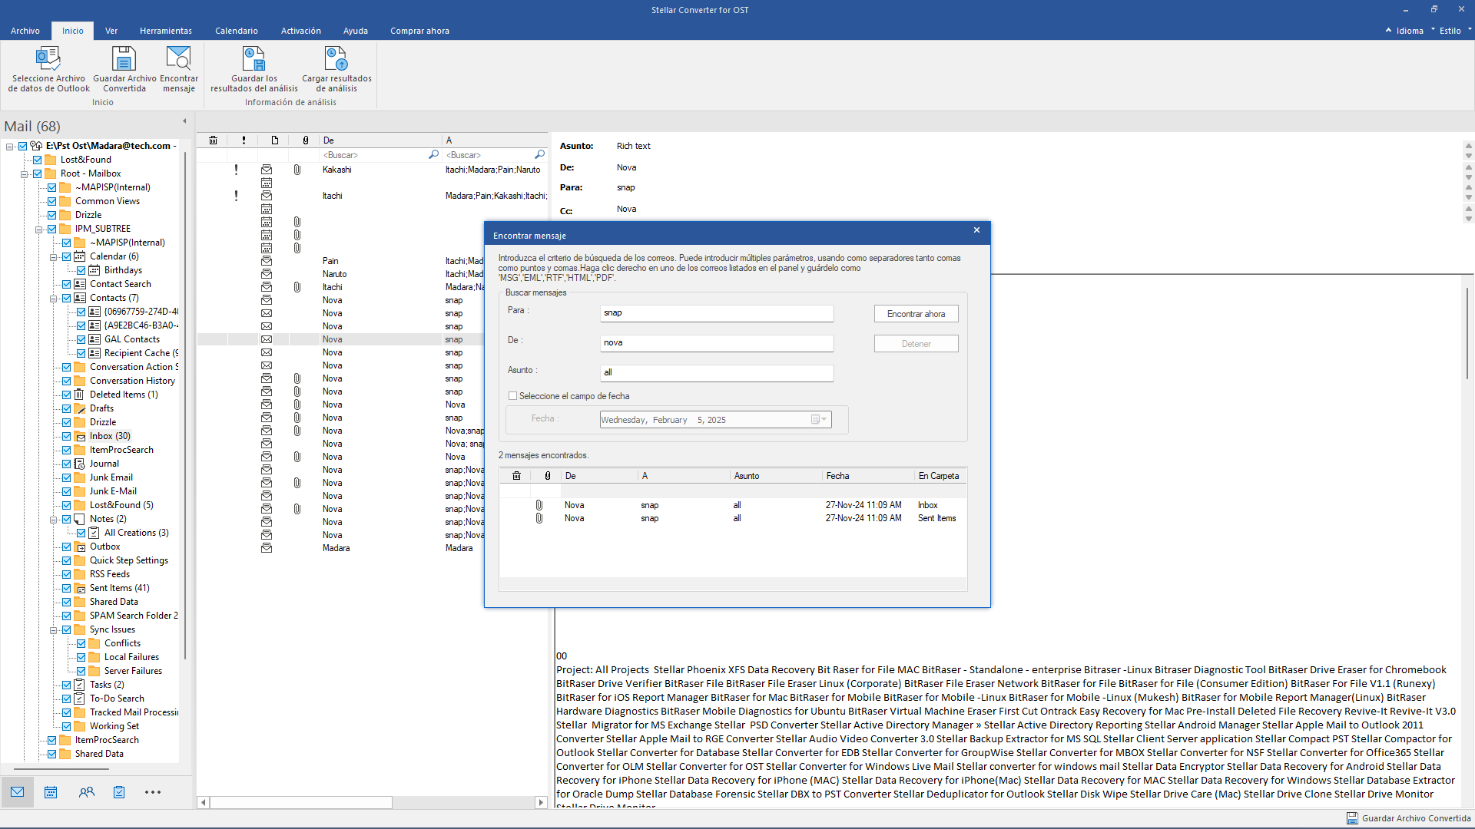Select the Calendario menu tab
Screen dimensions: 1475x829
(236, 31)
